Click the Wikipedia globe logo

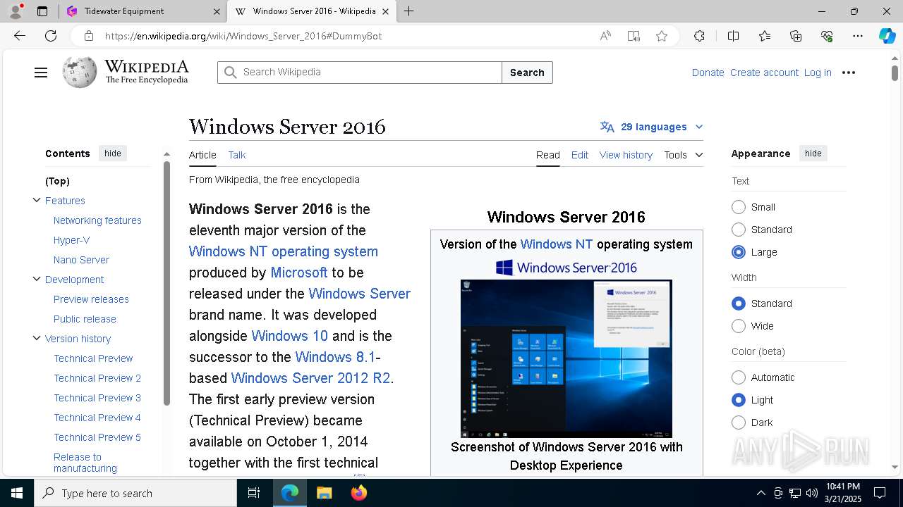(80, 72)
